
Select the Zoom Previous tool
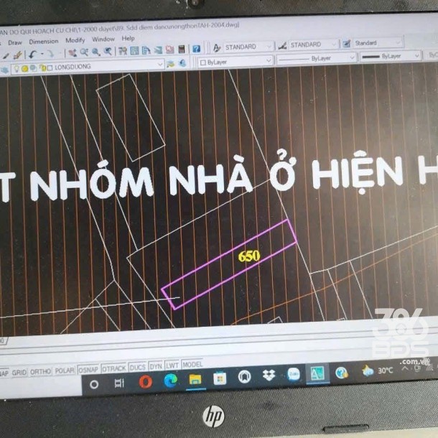click(108, 52)
